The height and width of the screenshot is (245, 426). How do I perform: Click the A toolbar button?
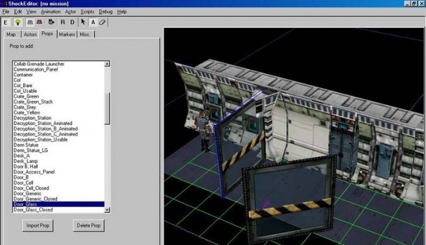(x=93, y=22)
